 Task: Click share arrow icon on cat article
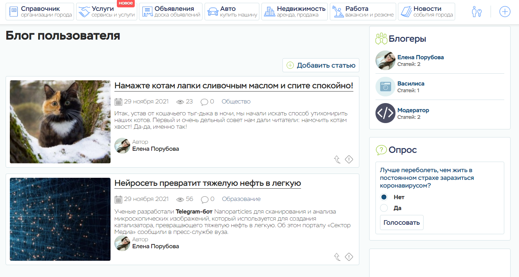pos(337,160)
